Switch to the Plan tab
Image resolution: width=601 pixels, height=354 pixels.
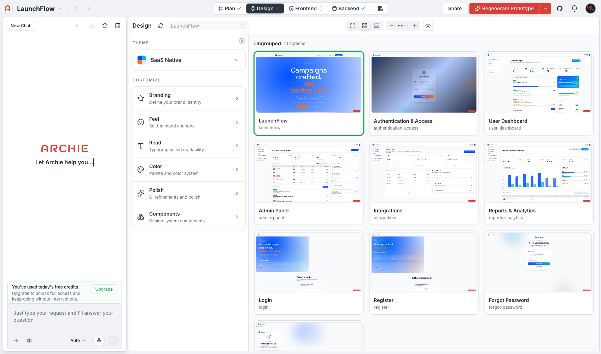point(229,8)
